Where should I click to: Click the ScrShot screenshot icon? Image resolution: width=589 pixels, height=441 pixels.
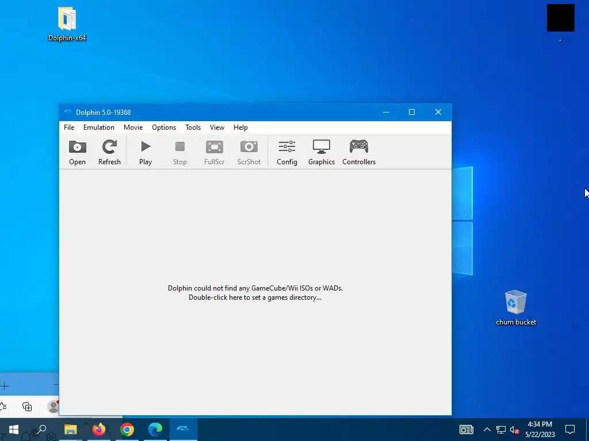pos(249,146)
